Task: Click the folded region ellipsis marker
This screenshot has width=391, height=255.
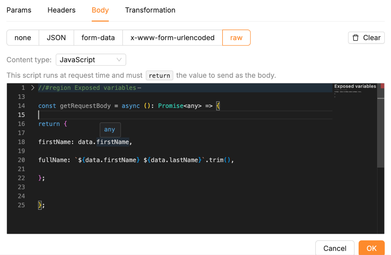Action: 139,88
